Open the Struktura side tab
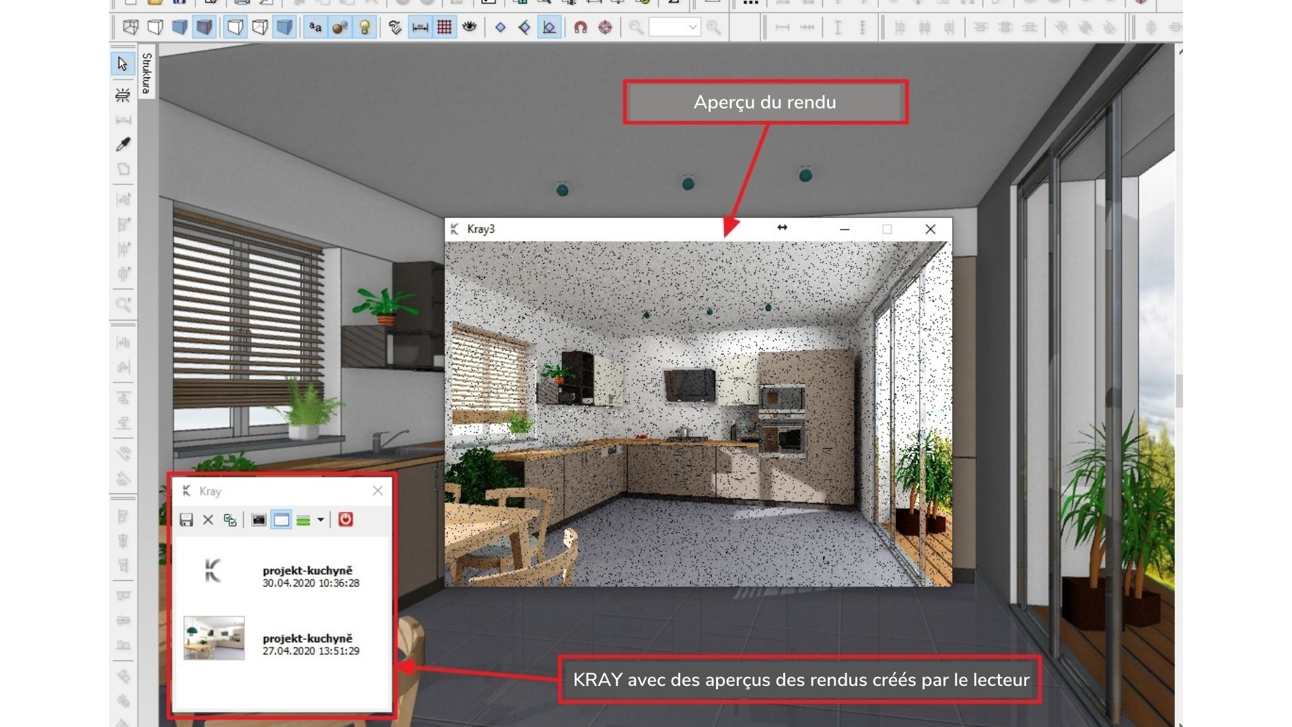Viewport: 1292px width, 727px height. point(147,73)
